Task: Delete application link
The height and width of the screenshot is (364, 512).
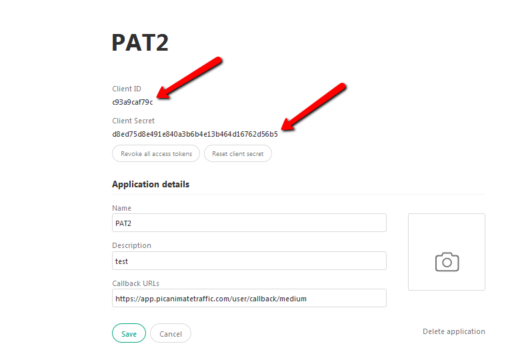Action: click(x=453, y=331)
